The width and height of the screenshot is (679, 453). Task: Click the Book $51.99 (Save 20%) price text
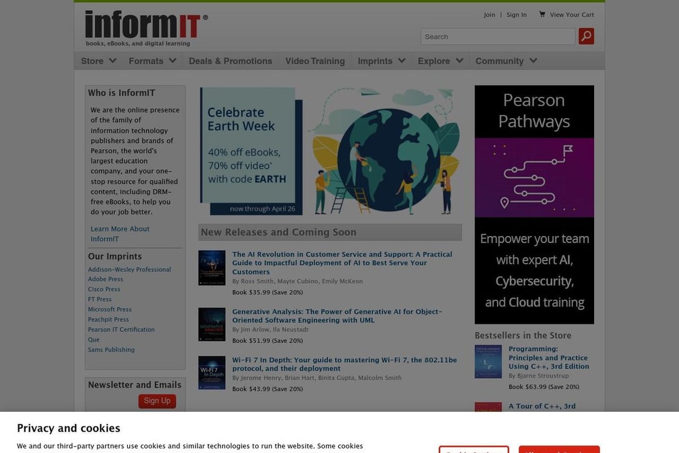[267, 341]
